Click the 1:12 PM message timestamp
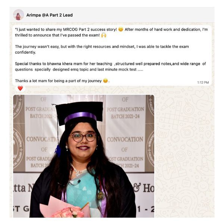This screenshot has height=224, width=224. [203, 83]
